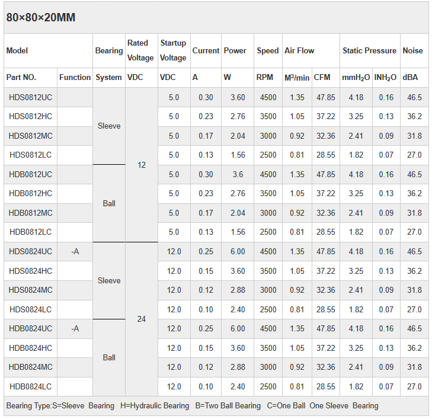Image resolution: width=432 pixels, height=419 pixels.
Task: Click the HDS0812LC part number
Action: (x=31, y=155)
